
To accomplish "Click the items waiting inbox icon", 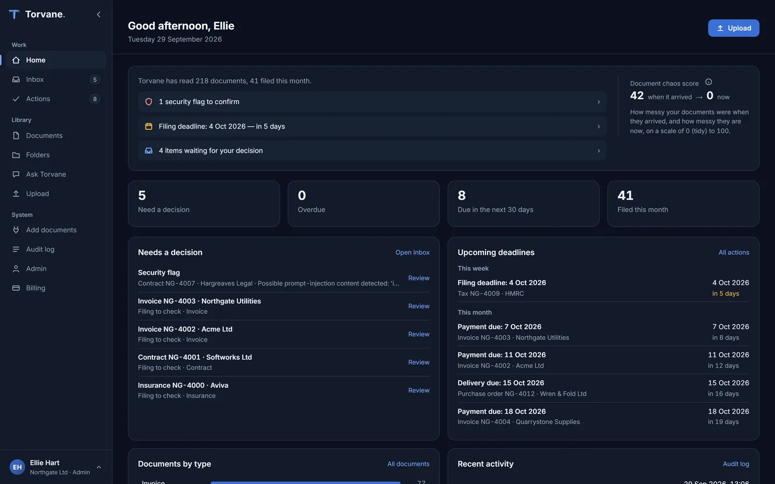I will (149, 151).
